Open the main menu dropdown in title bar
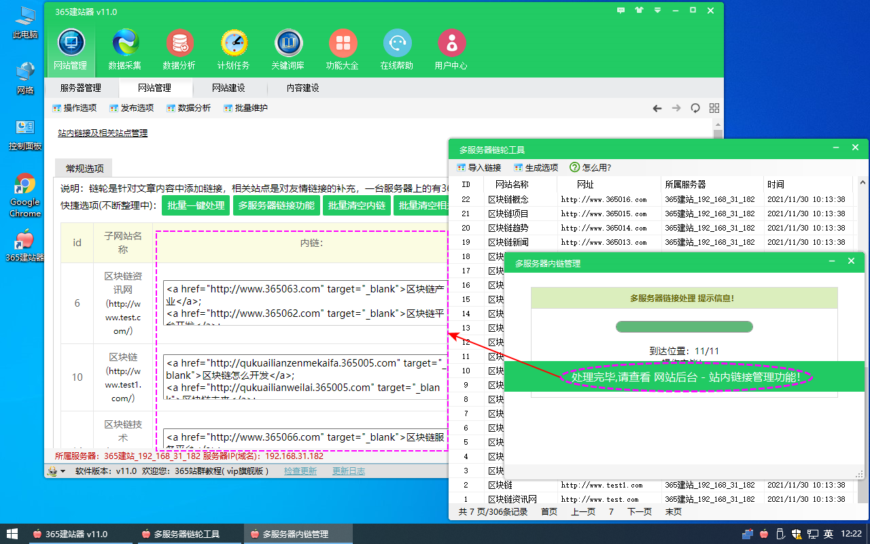The height and width of the screenshot is (544, 870). (657, 11)
